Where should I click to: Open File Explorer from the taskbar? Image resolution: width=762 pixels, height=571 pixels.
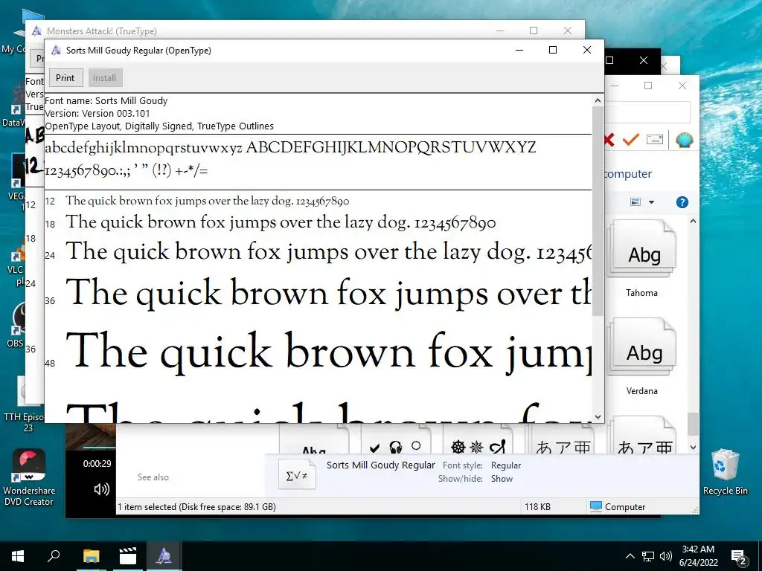(91, 556)
